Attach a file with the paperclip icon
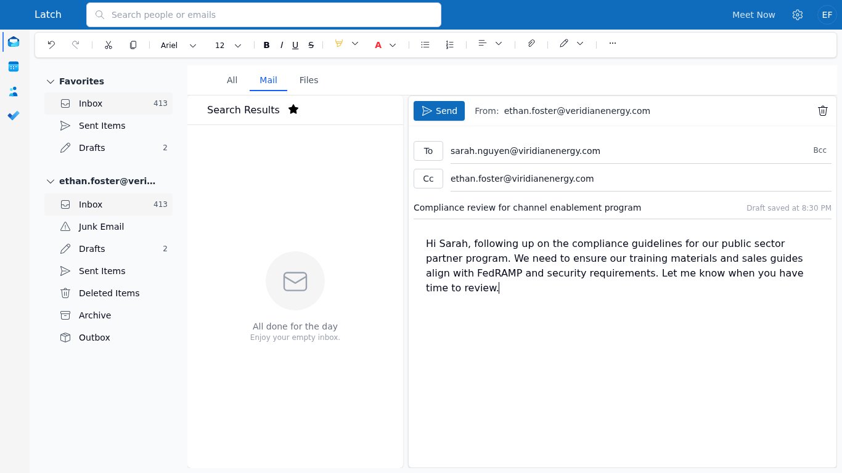The image size is (842, 473). [531, 44]
